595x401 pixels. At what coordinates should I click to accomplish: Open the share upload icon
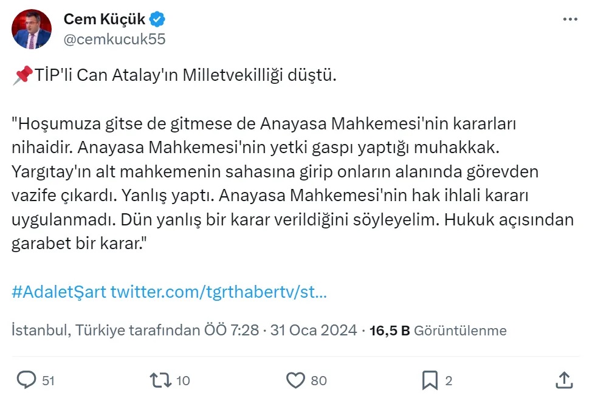pos(564,380)
